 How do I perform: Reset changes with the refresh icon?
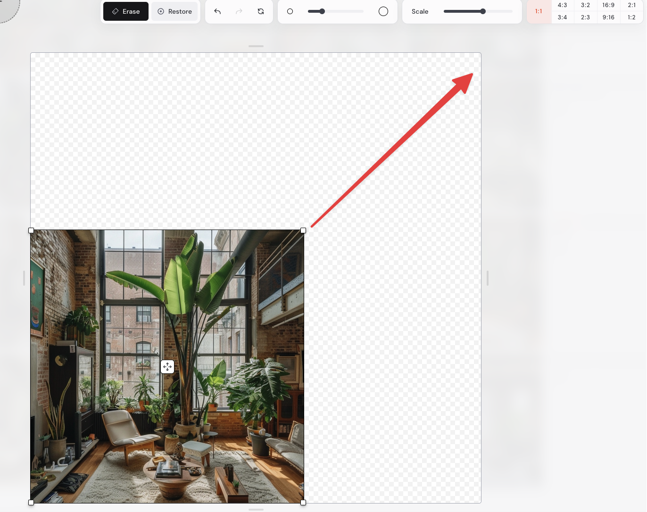(261, 11)
